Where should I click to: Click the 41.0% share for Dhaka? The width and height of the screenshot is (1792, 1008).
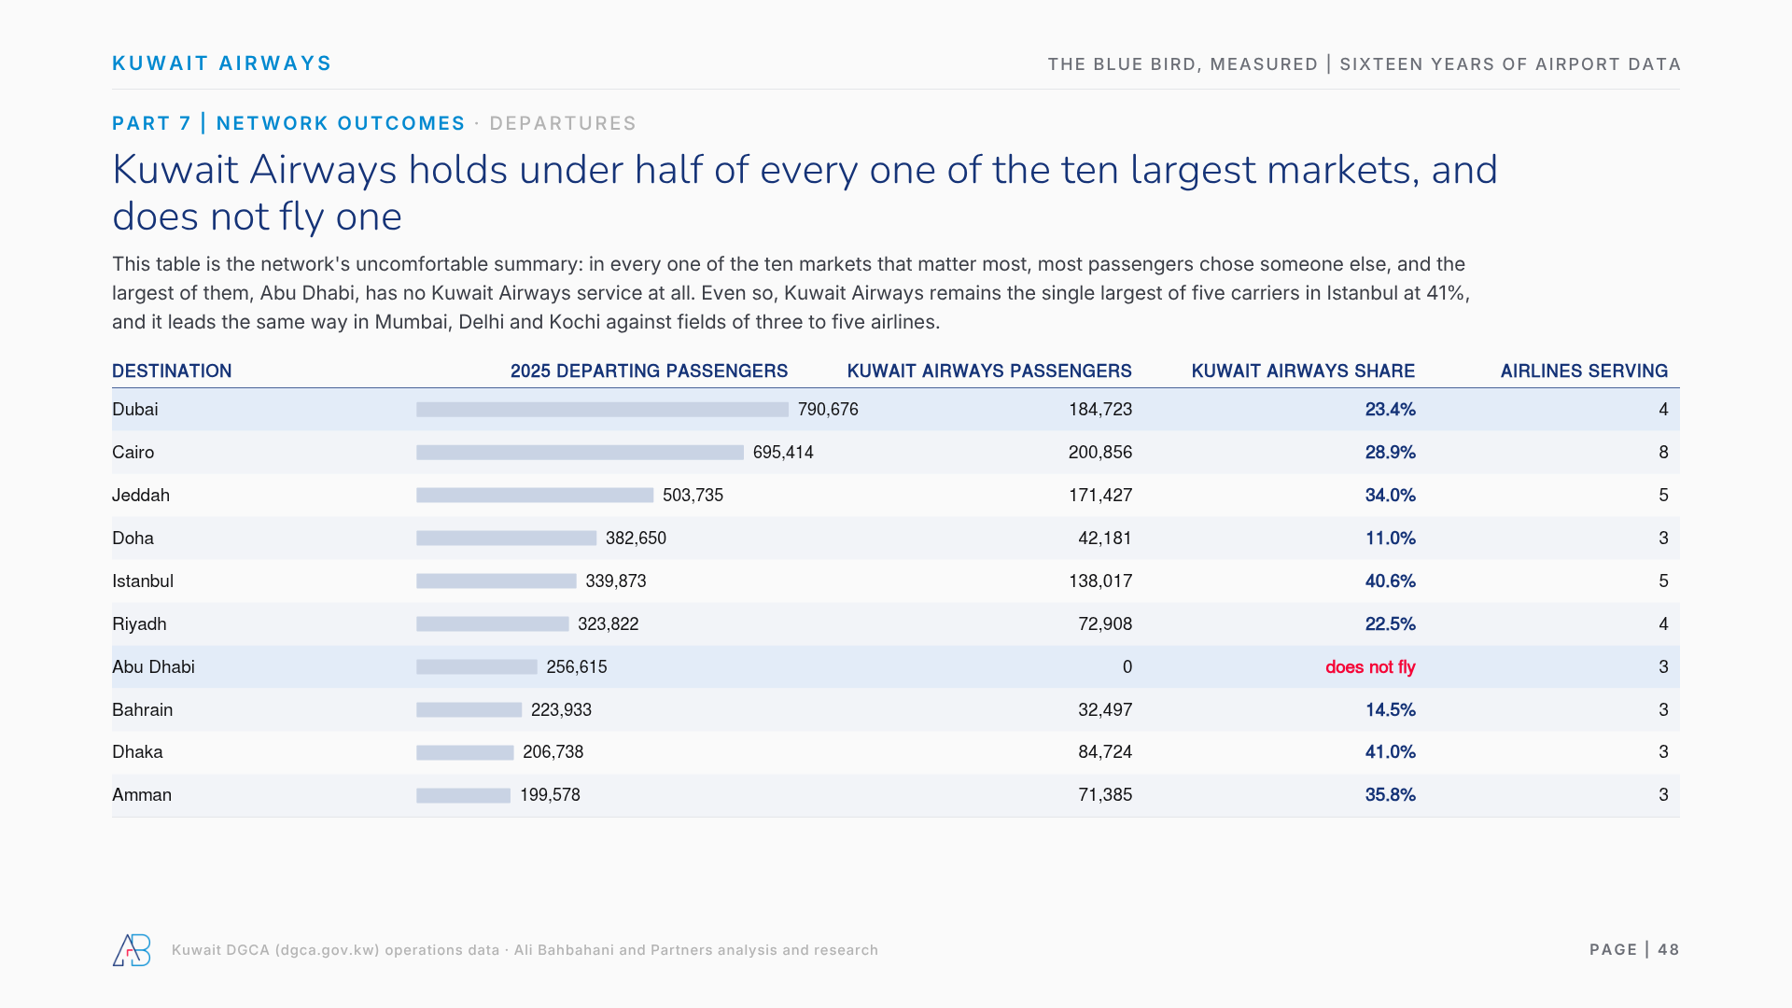click(1390, 752)
